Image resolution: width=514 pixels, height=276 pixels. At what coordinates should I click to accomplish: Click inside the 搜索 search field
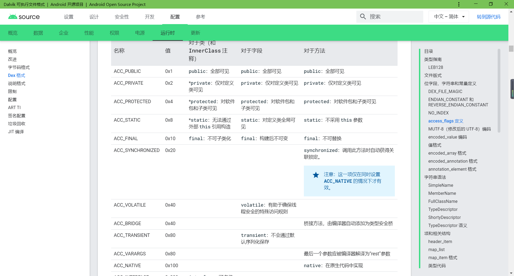(394, 16)
